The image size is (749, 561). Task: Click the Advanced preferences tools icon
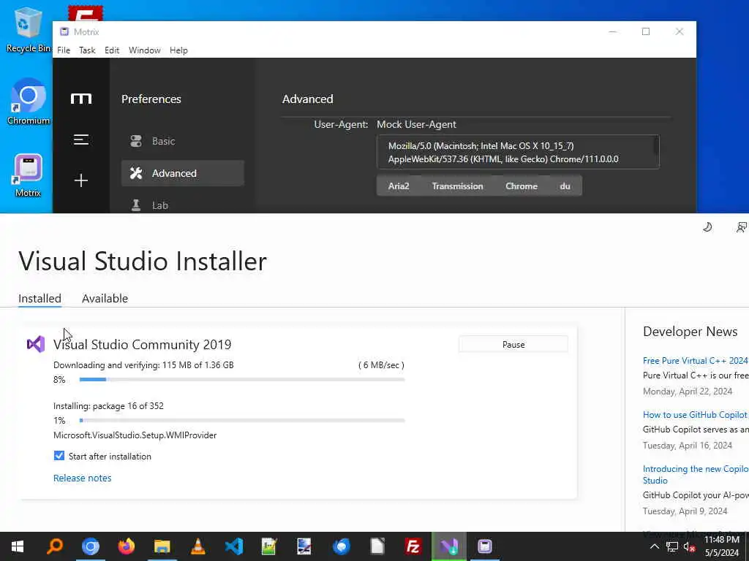(x=136, y=173)
